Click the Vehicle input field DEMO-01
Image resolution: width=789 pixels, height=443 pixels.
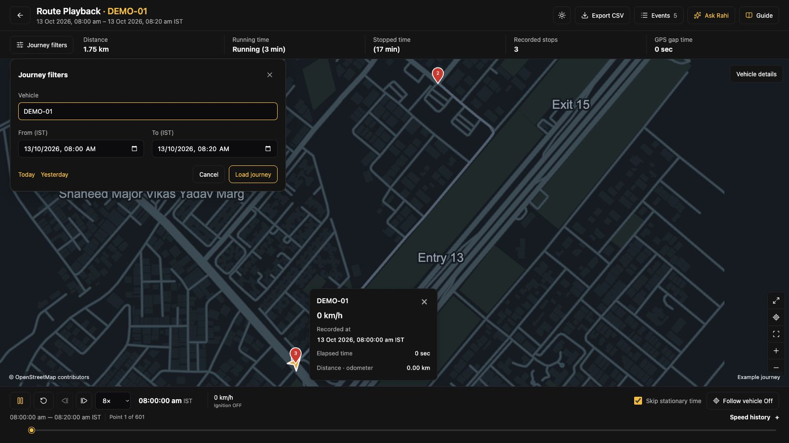click(x=148, y=111)
